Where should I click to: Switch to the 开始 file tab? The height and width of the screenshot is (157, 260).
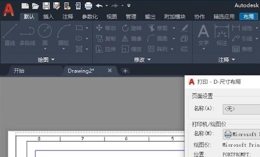pos(19,71)
